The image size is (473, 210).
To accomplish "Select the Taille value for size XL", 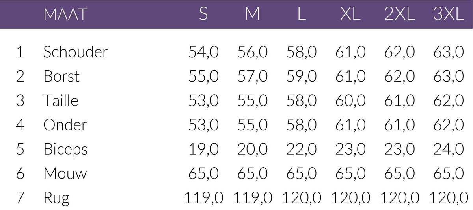I will (x=350, y=100).
